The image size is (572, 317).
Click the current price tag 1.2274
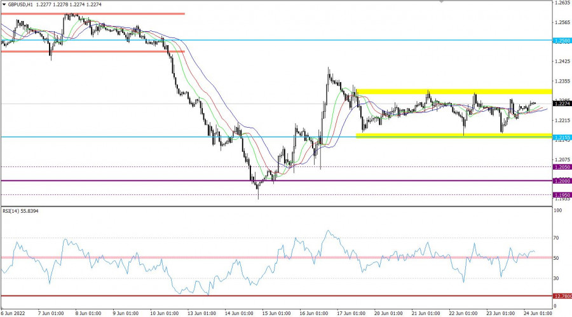point(562,104)
